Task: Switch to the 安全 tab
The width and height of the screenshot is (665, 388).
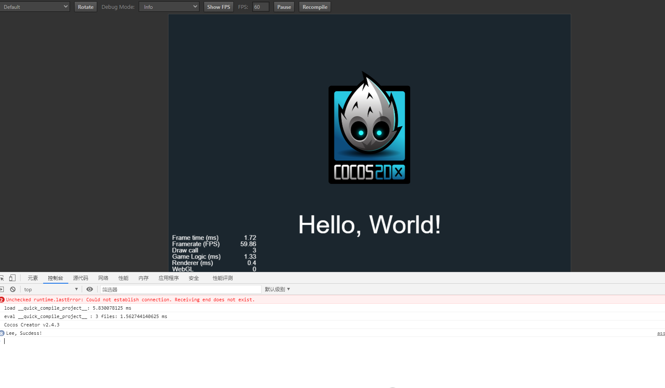Action: click(194, 278)
